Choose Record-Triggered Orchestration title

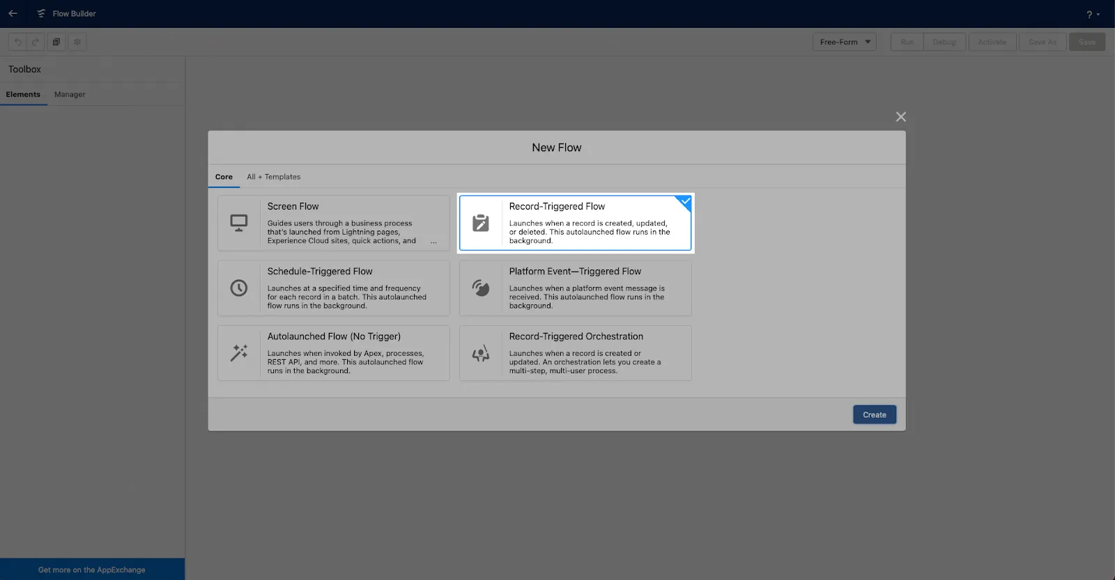[576, 336]
